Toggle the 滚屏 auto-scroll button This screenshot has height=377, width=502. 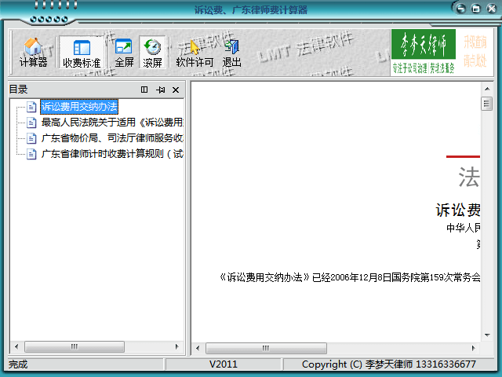tap(152, 52)
